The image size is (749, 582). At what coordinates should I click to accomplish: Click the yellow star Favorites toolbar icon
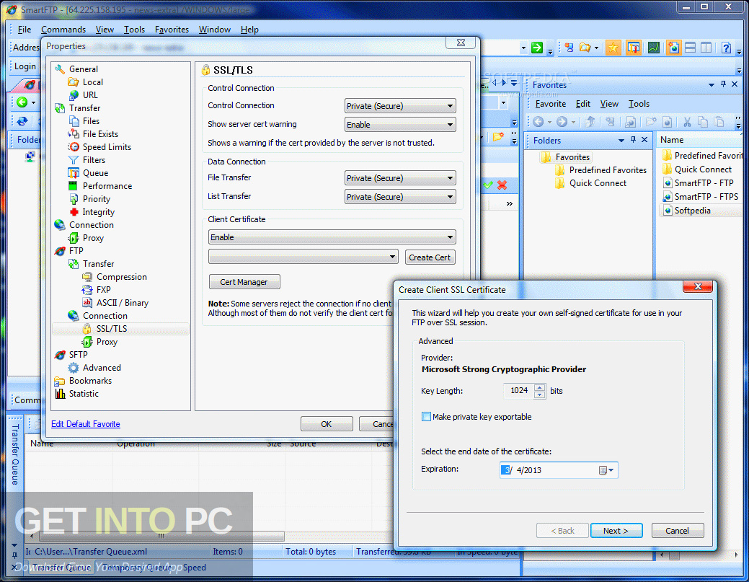[x=613, y=48]
